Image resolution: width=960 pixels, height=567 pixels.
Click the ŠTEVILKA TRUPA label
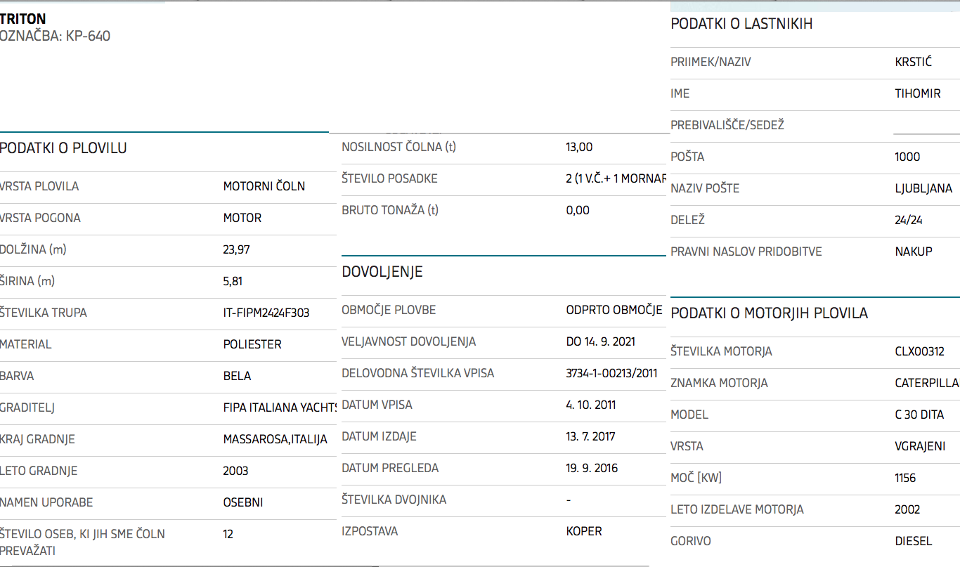click(x=44, y=313)
